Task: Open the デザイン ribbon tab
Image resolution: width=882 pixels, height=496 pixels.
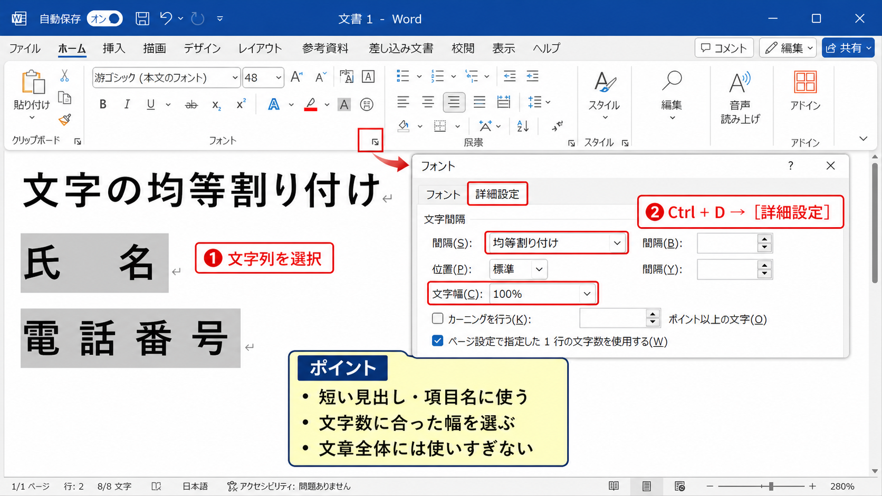Action: tap(202, 48)
